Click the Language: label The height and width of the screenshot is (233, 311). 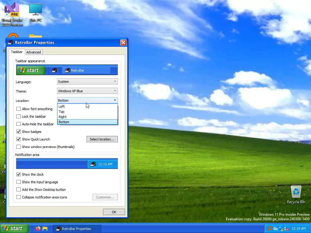click(24, 82)
